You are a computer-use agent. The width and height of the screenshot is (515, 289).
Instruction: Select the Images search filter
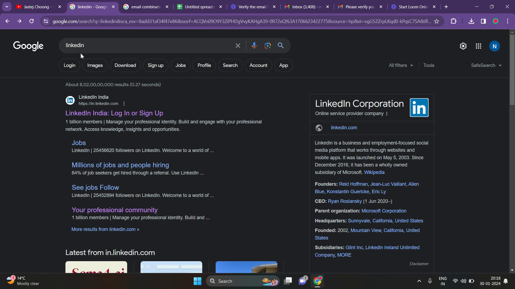click(x=94, y=65)
